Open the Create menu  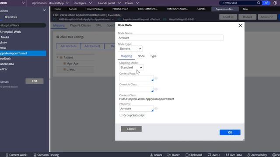(x=132, y=3)
